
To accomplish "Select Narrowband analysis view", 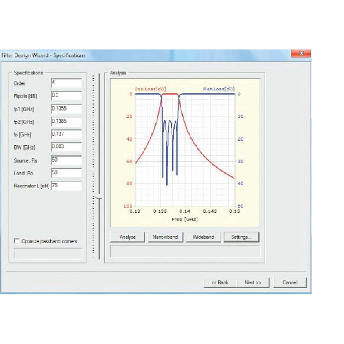I will click(x=165, y=237).
